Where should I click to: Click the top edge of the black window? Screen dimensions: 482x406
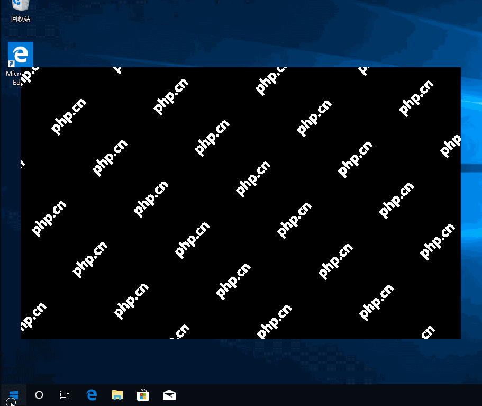click(241, 68)
